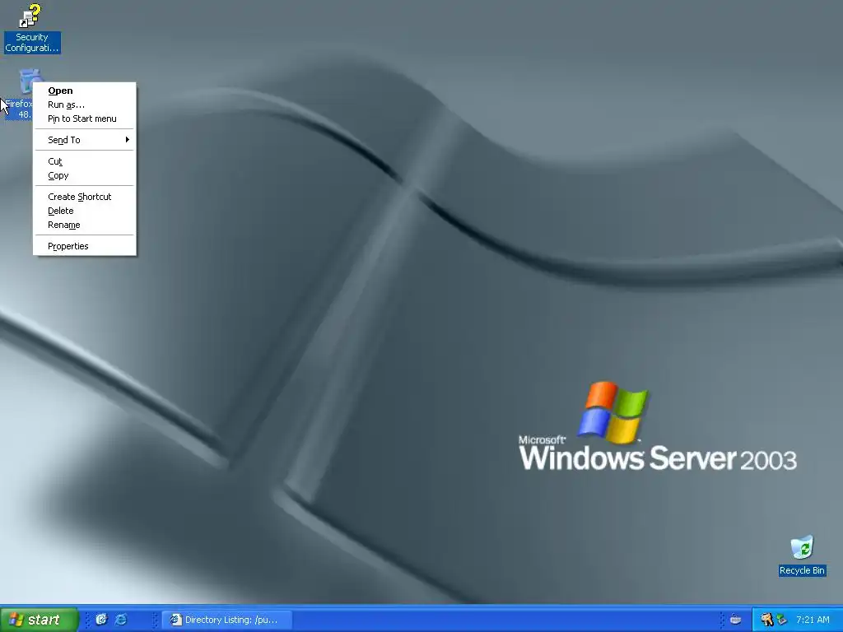This screenshot has height=632, width=843.
Task: Click the Safely Remove Hardware tray icon
Action: tap(782, 620)
